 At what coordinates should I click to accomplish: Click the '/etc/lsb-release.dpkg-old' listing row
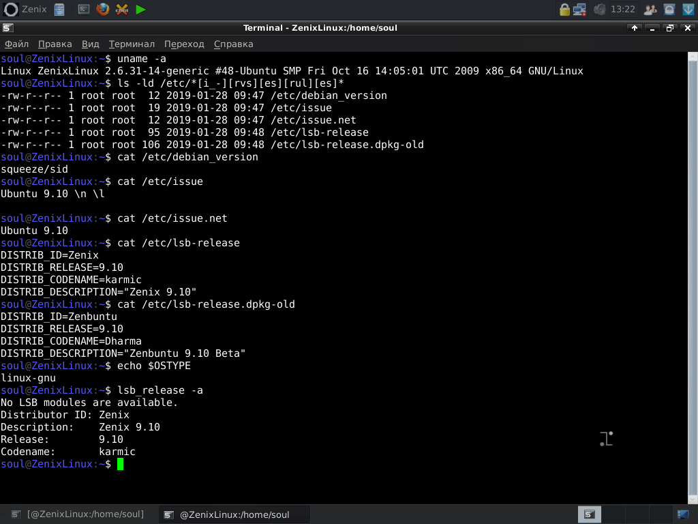[x=212, y=145]
